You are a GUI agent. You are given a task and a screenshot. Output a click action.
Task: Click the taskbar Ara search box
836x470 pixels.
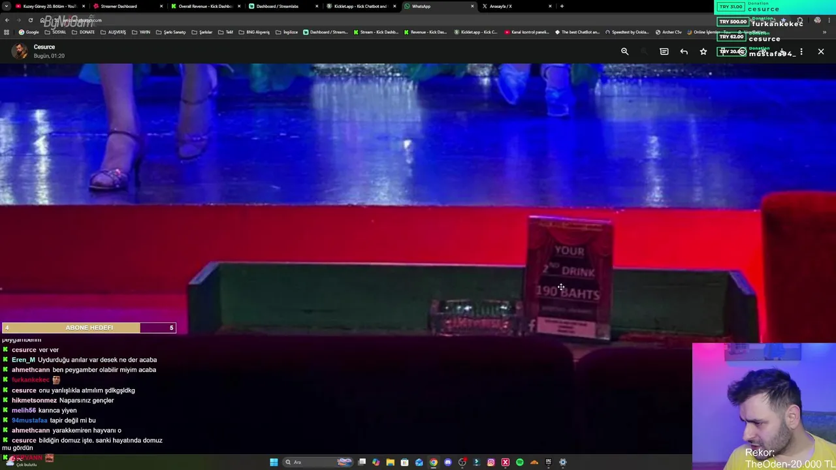318,462
